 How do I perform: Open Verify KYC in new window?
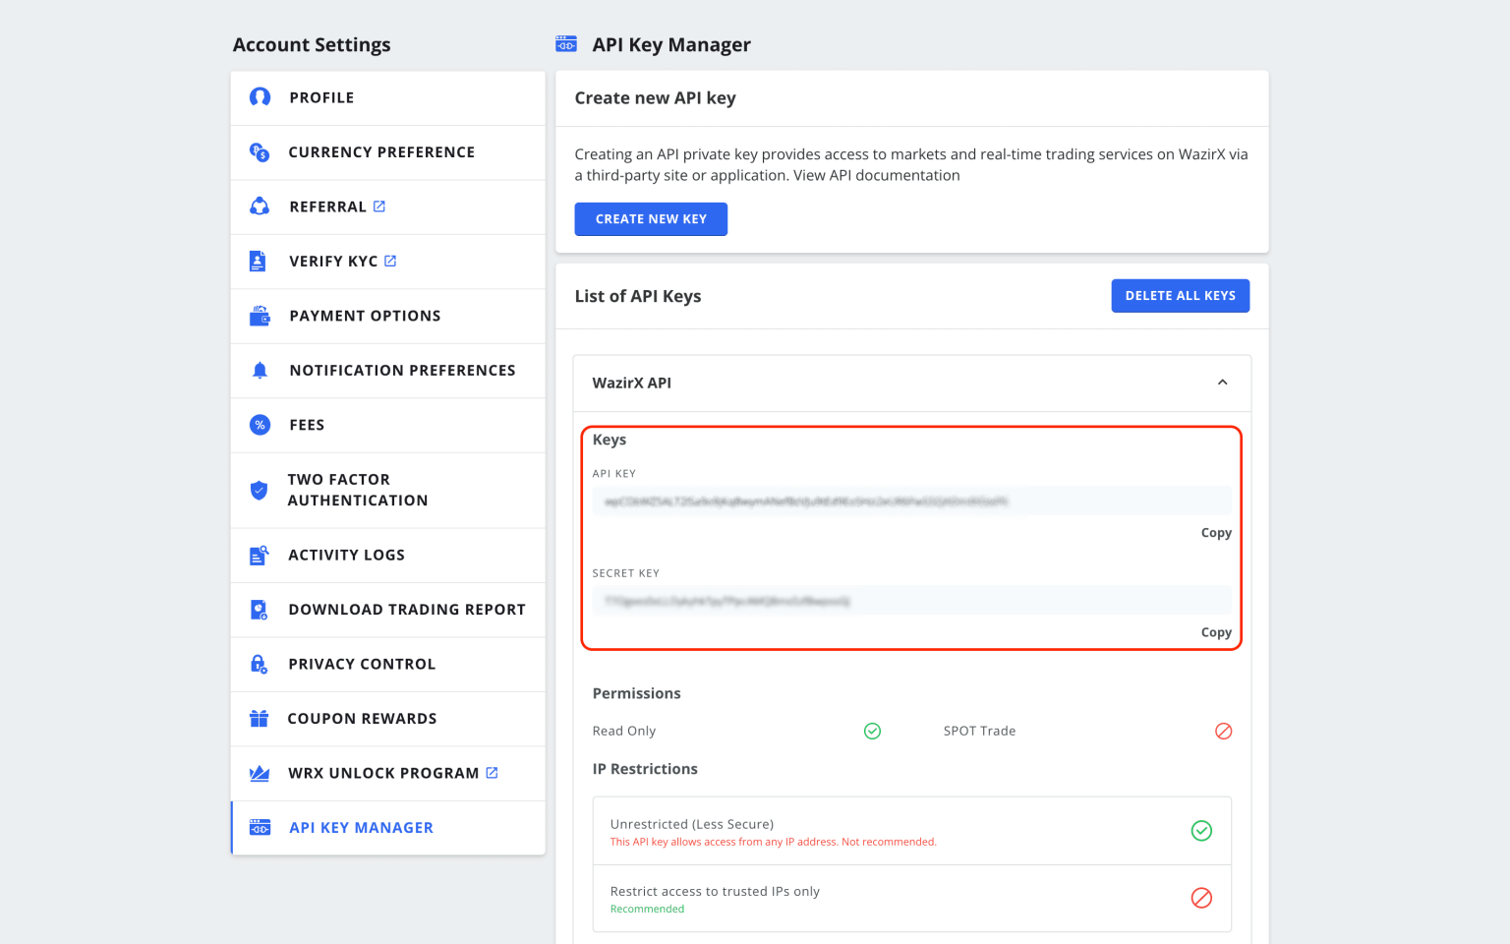point(391,261)
